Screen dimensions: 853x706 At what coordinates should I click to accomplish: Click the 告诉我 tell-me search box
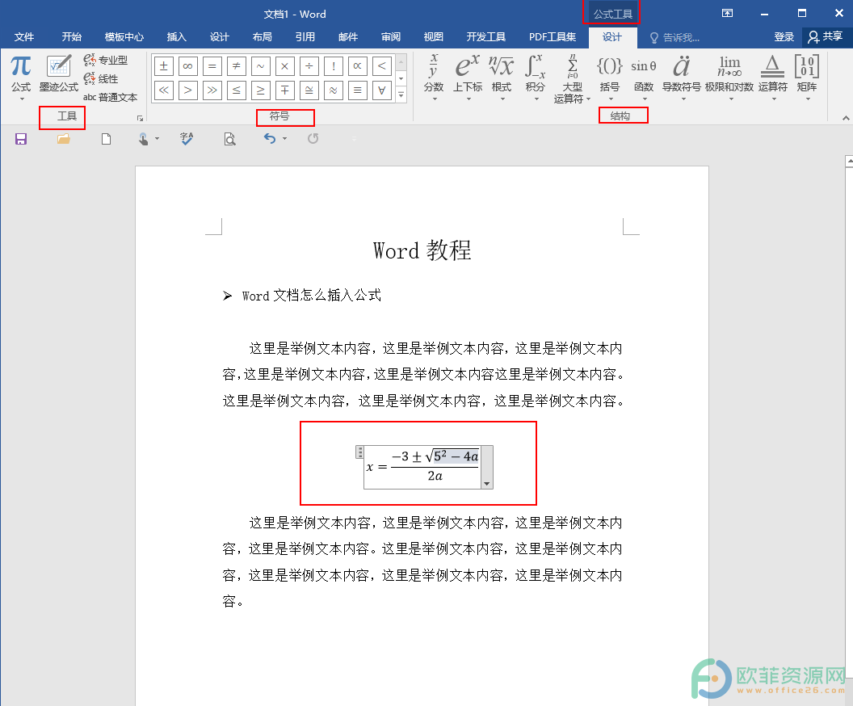coord(675,37)
